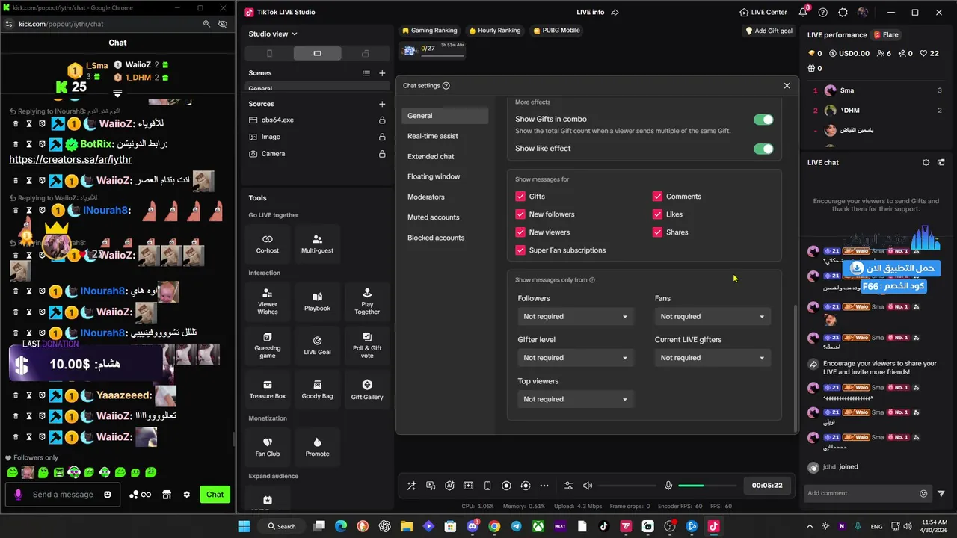The height and width of the screenshot is (538, 957).
Task: Open Blocked accounts section
Action: point(445,238)
